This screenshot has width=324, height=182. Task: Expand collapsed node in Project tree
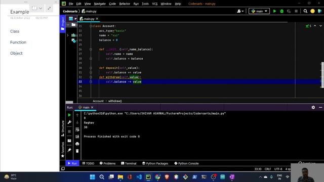click(67, 35)
